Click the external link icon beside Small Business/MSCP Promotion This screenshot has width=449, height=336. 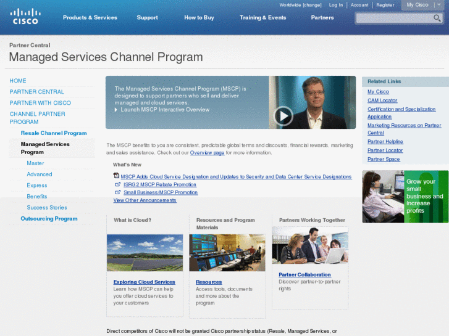[117, 192]
